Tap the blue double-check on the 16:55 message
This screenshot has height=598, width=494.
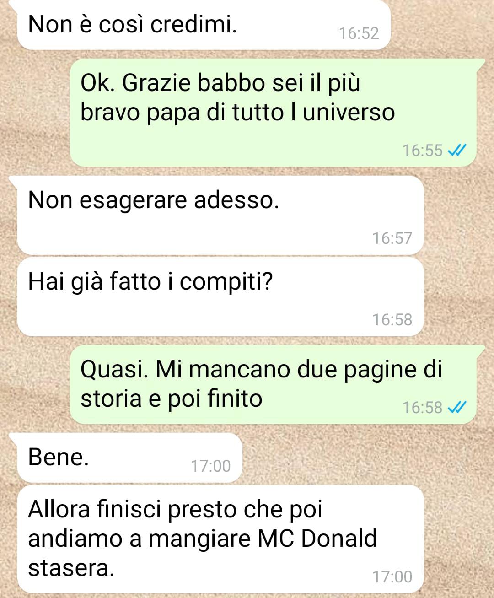(457, 150)
